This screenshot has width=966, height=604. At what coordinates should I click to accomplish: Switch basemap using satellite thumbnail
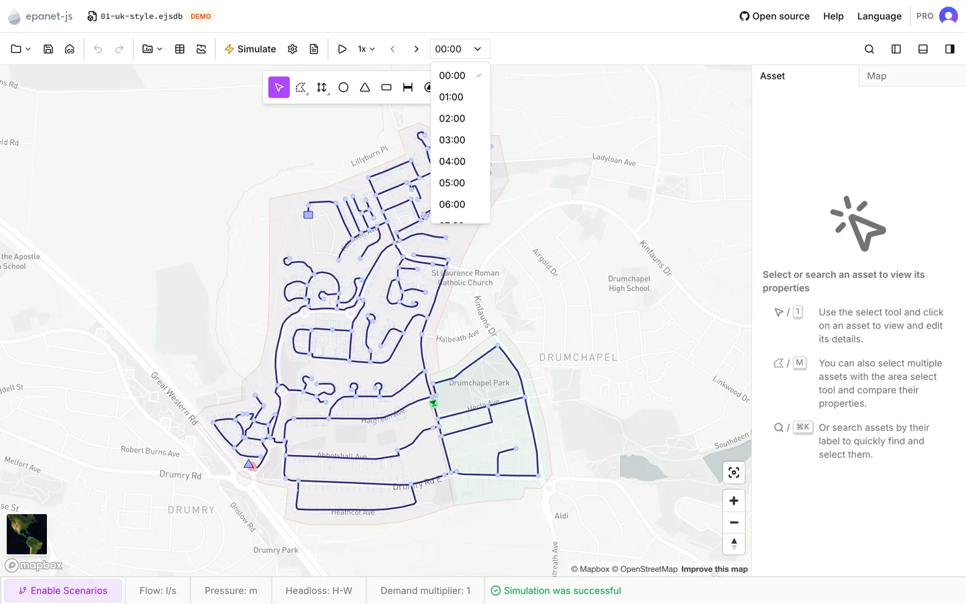27,534
